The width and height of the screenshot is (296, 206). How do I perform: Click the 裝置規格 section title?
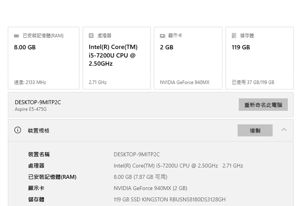[39, 130]
